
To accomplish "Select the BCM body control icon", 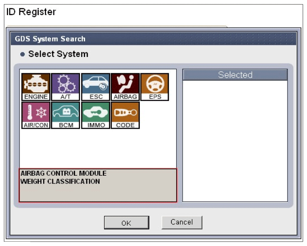I will (x=66, y=115).
